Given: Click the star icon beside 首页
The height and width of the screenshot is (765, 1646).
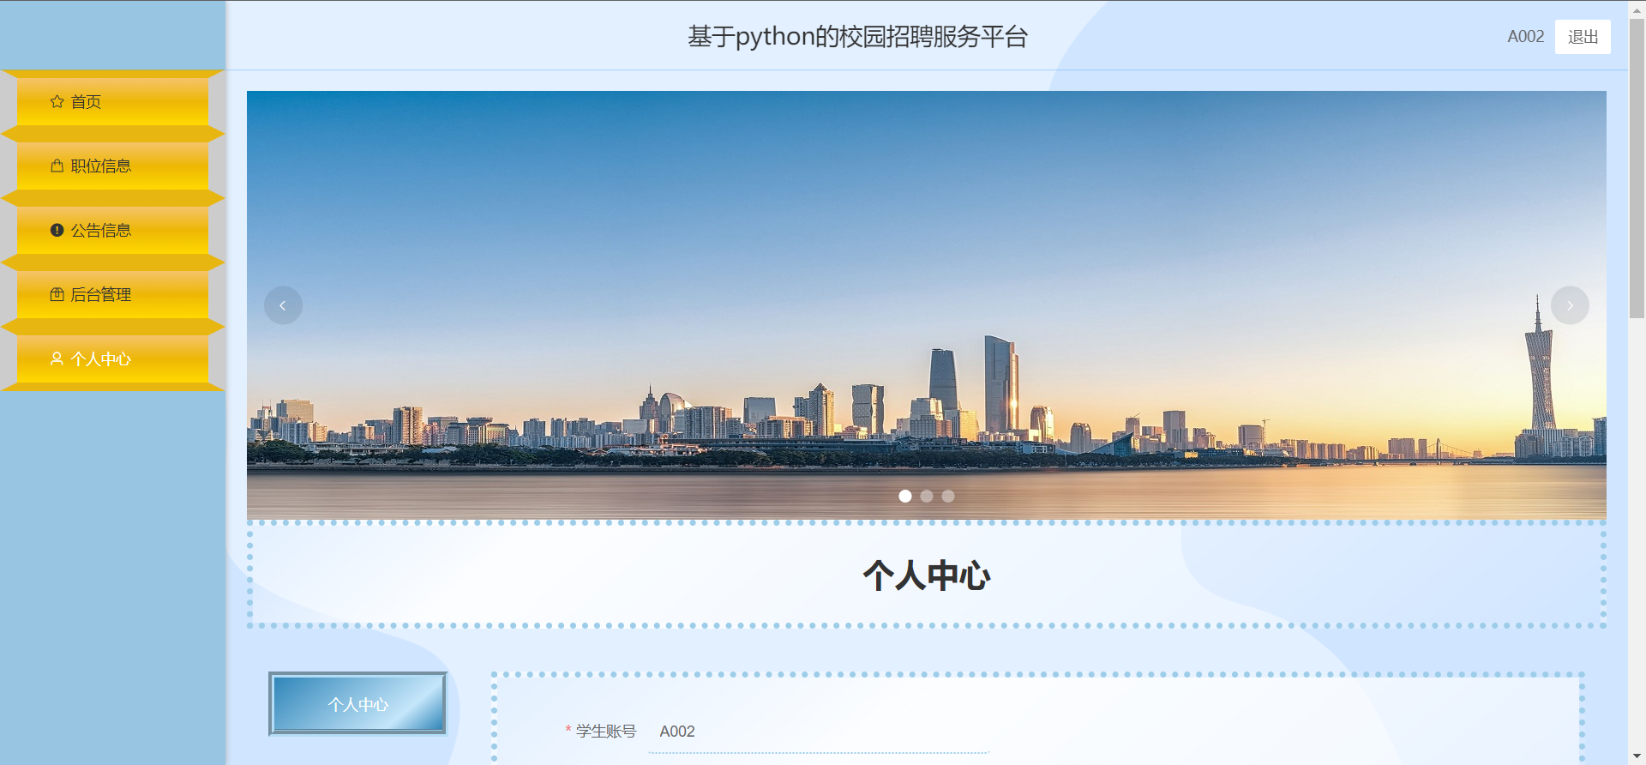Looking at the screenshot, I should tap(57, 101).
